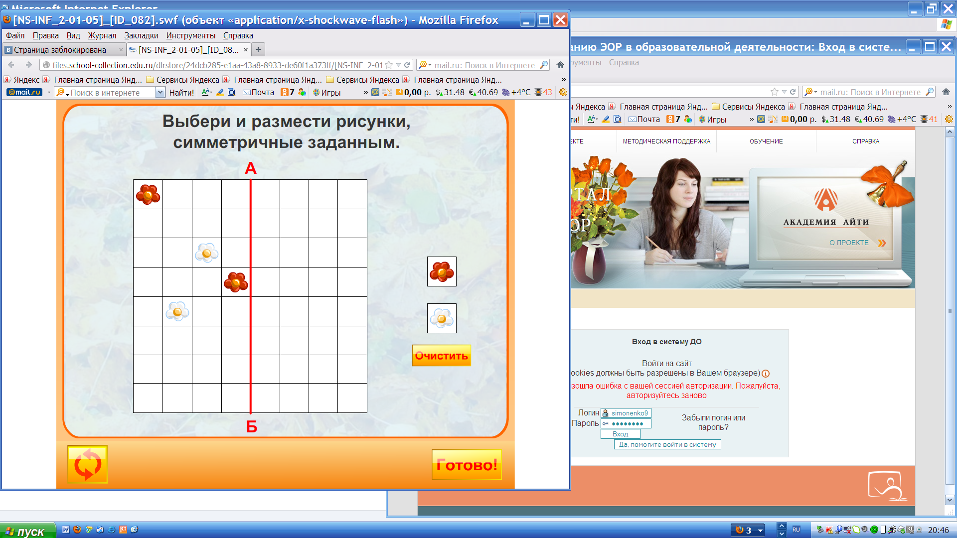Click the Вход login button
Screen dimensions: 957x538
coord(620,434)
